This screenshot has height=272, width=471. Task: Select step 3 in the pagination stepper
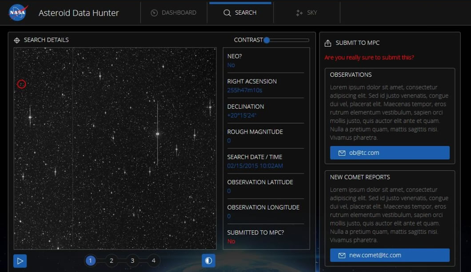coord(132,260)
